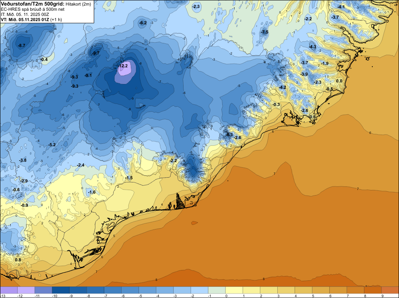Click the title 'Veðurstofan/T2m 500grid: Hitakort (2m)'
Viewport: 399px width, 298px height.
[46, 4]
